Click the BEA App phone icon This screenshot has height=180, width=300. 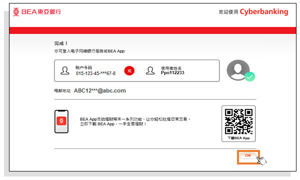click(61, 121)
